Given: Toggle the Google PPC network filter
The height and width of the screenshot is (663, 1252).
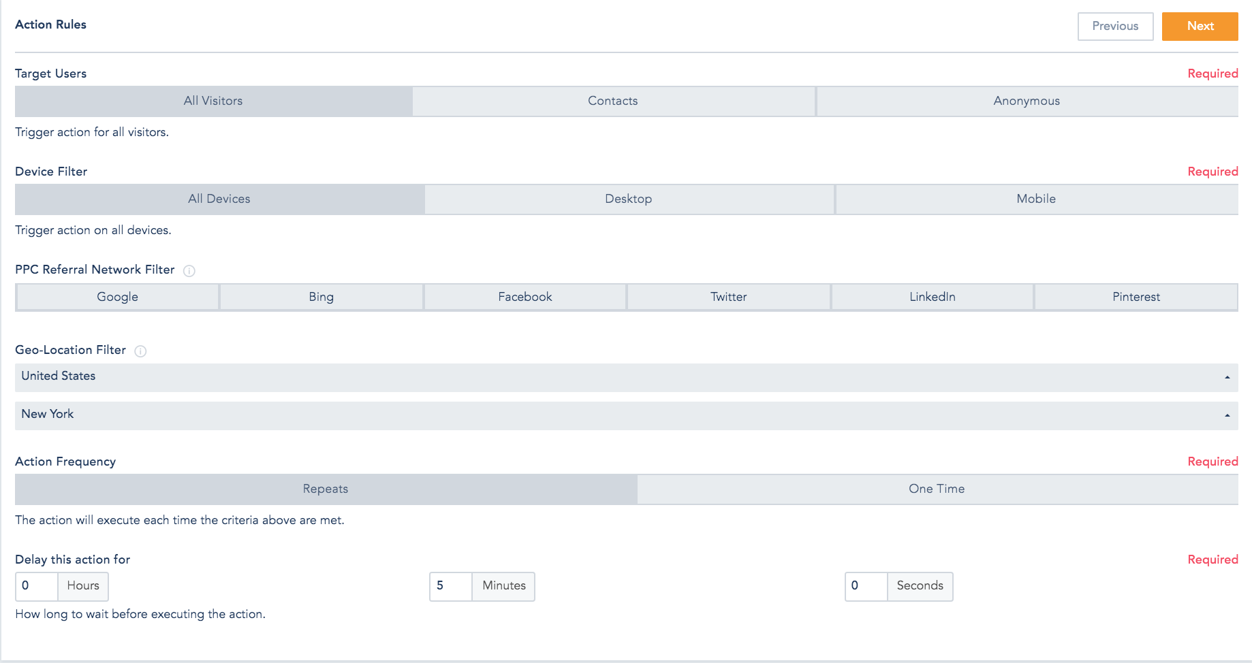Looking at the screenshot, I should click(x=117, y=297).
